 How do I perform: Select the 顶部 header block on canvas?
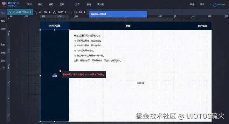(128, 26)
